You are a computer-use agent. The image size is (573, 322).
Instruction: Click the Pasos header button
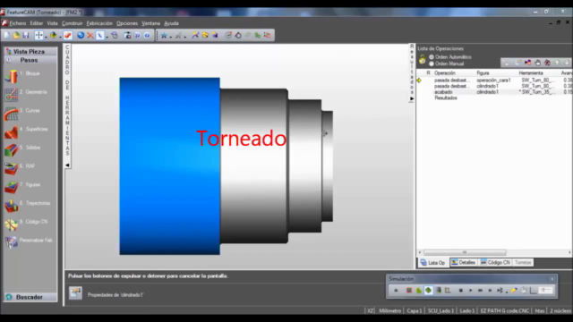(x=30, y=60)
